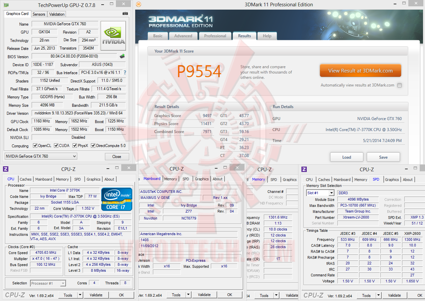Open the About tab in the first CPU-Z window
The image size is (425, 301).
(109, 179)
